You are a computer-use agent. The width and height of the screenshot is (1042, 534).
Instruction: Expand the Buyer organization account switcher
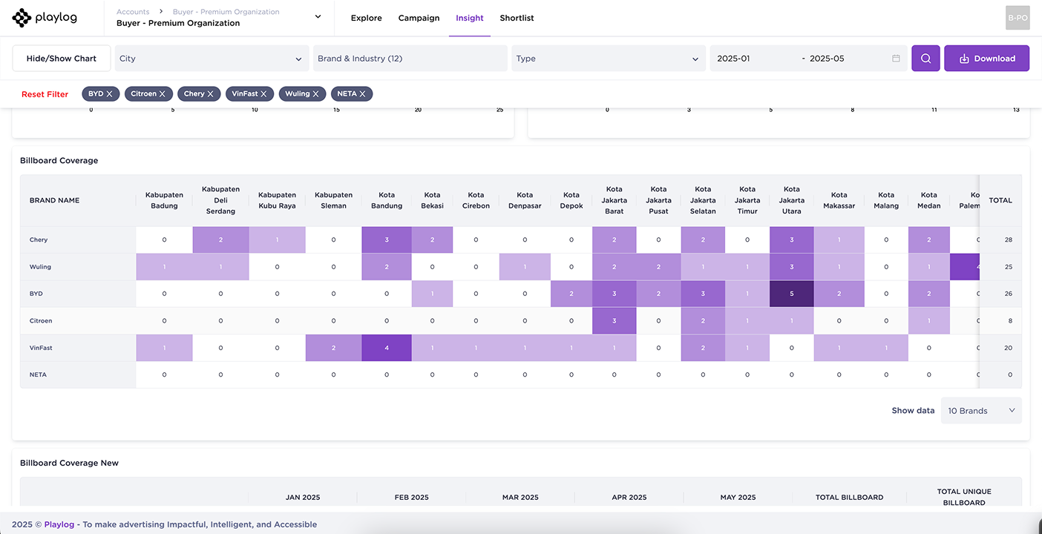318,17
